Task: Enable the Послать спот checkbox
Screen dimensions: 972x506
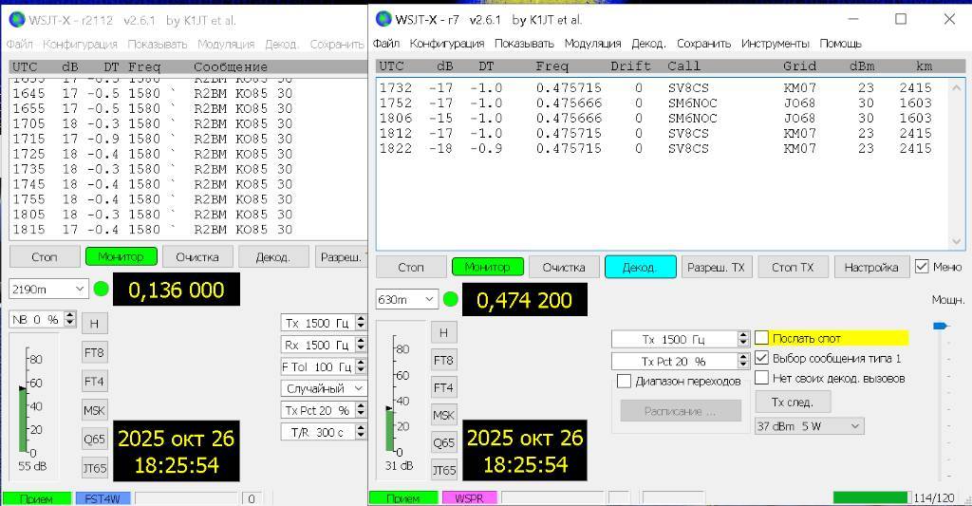Action: (762, 338)
